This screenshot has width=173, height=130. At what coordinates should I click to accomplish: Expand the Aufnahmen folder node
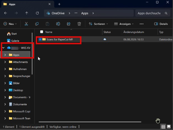pos(5,69)
